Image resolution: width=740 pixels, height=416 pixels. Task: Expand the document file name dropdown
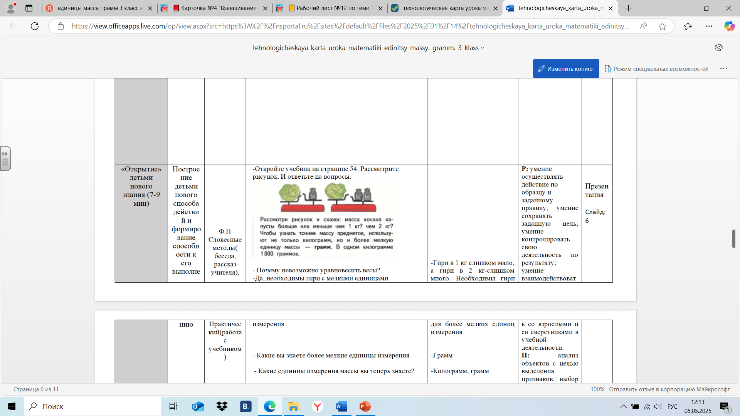[483, 48]
